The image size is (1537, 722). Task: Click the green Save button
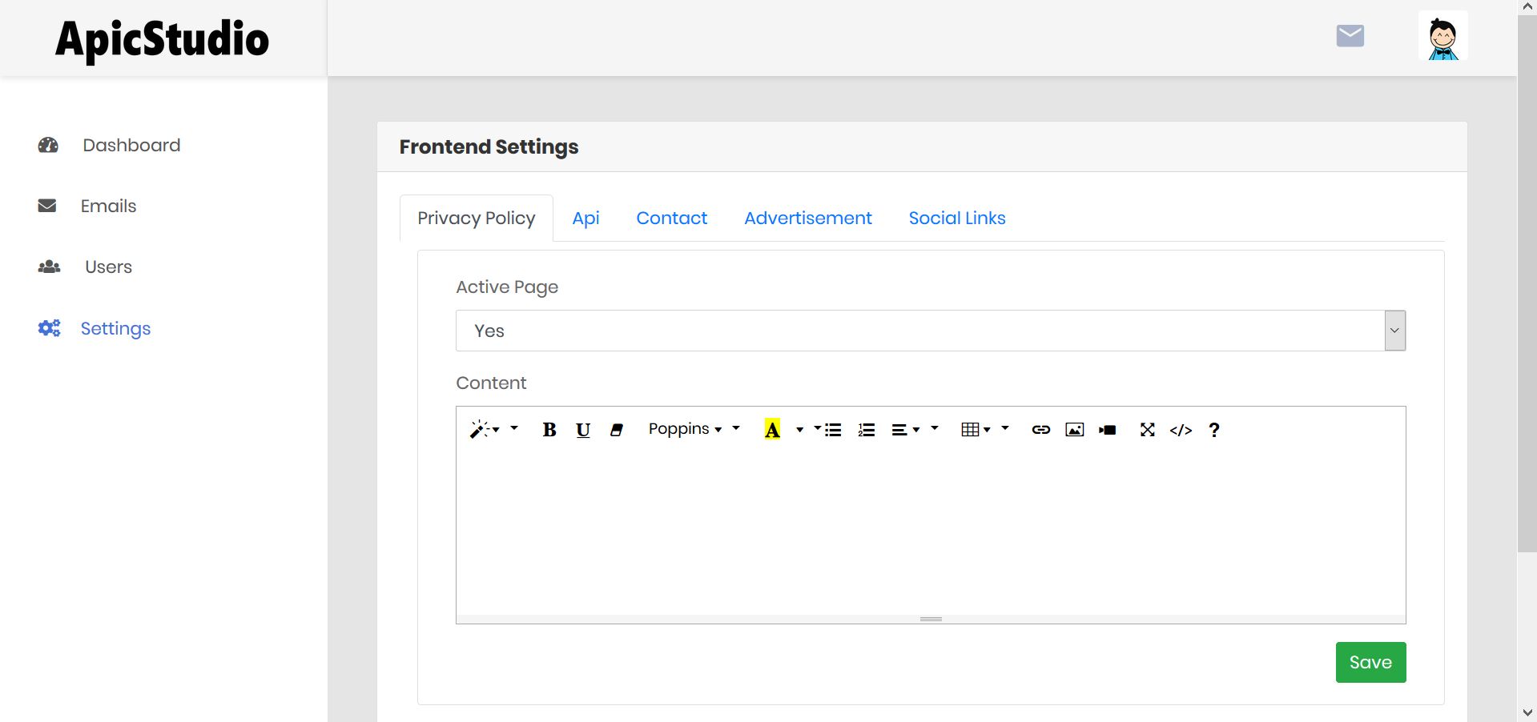click(1370, 662)
